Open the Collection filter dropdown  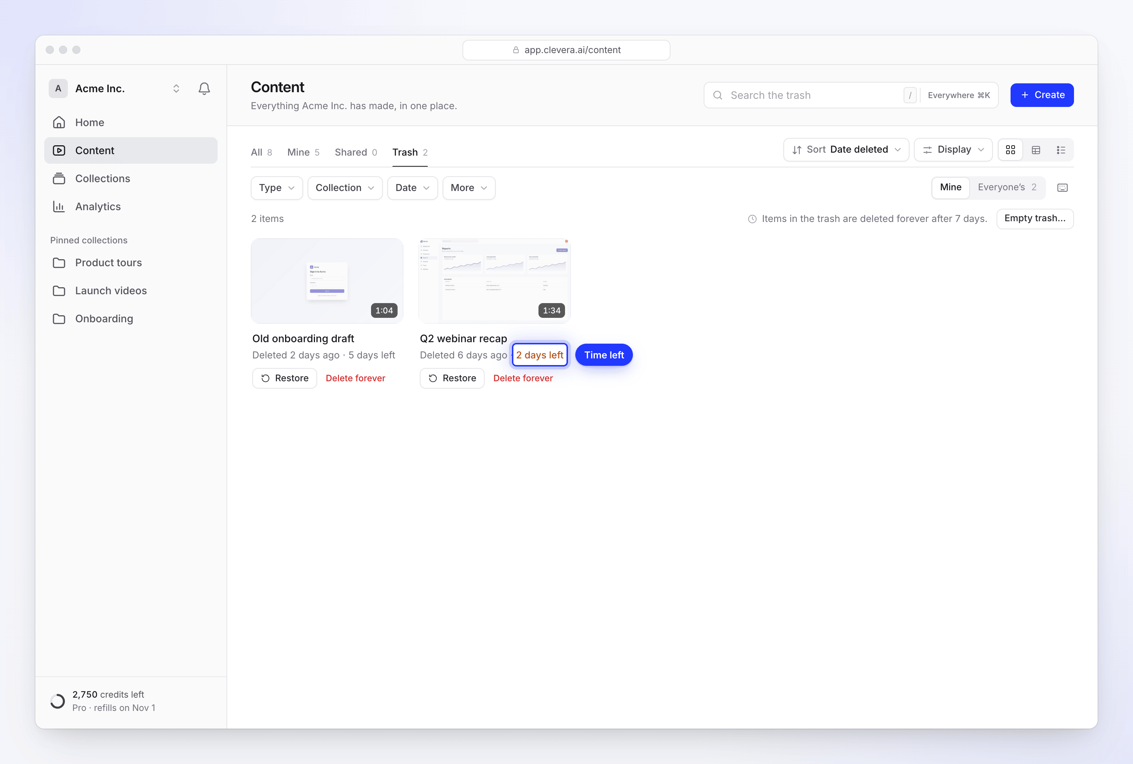345,188
